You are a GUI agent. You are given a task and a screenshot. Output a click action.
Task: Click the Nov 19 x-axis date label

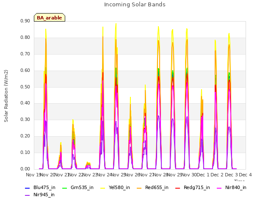[33, 175]
